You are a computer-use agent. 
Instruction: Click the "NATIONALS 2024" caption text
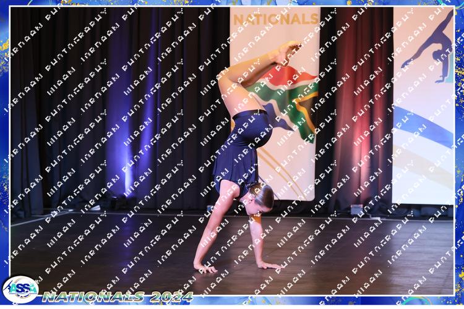pyautogui.click(x=118, y=297)
